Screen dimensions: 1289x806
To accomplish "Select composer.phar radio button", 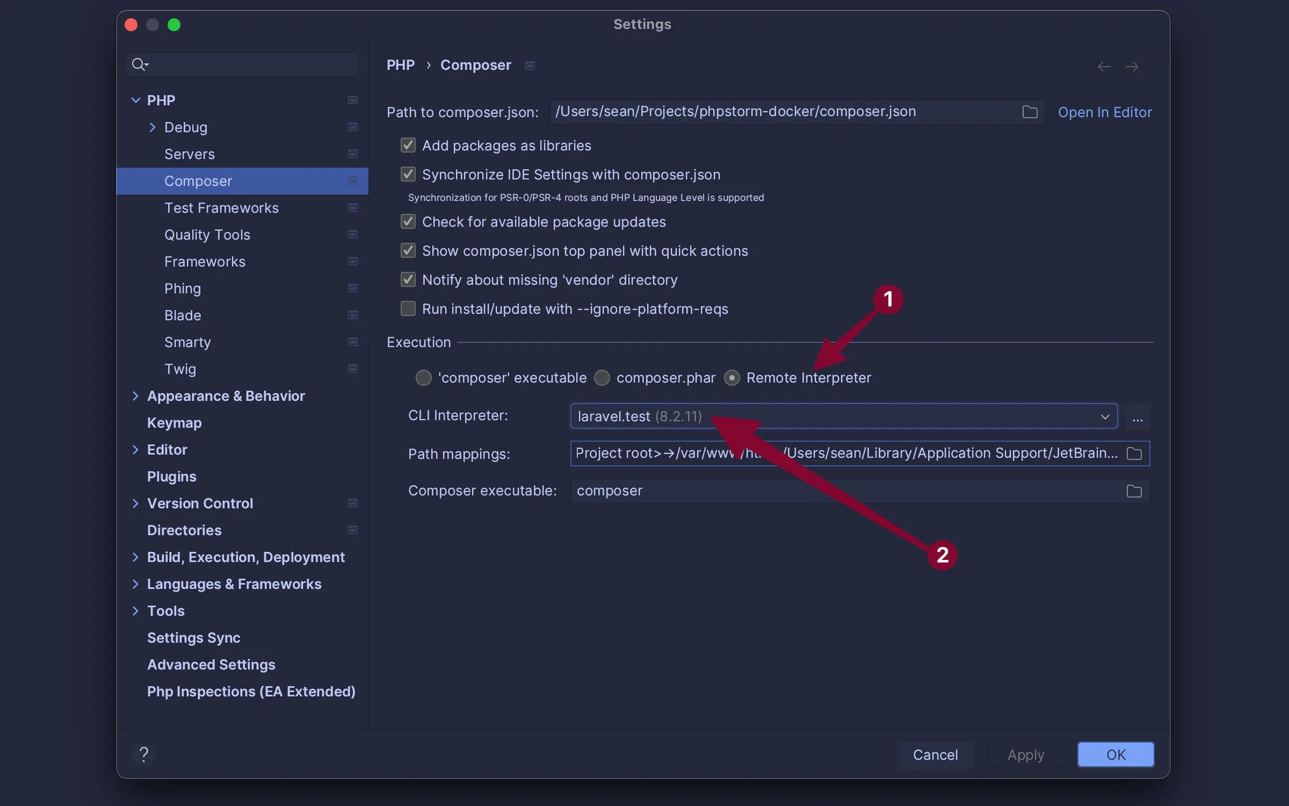I will 602,378.
